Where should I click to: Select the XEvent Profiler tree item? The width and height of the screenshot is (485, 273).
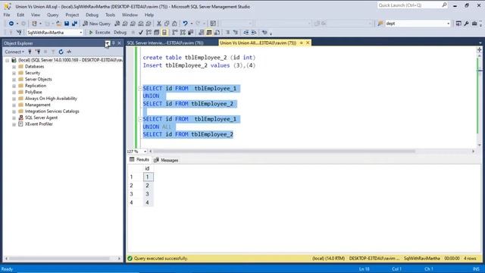[x=39, y=124]
